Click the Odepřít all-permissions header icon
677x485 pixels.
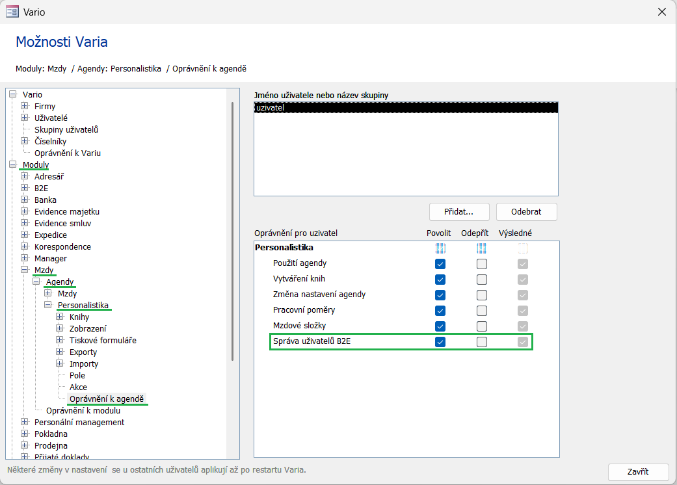481,248
